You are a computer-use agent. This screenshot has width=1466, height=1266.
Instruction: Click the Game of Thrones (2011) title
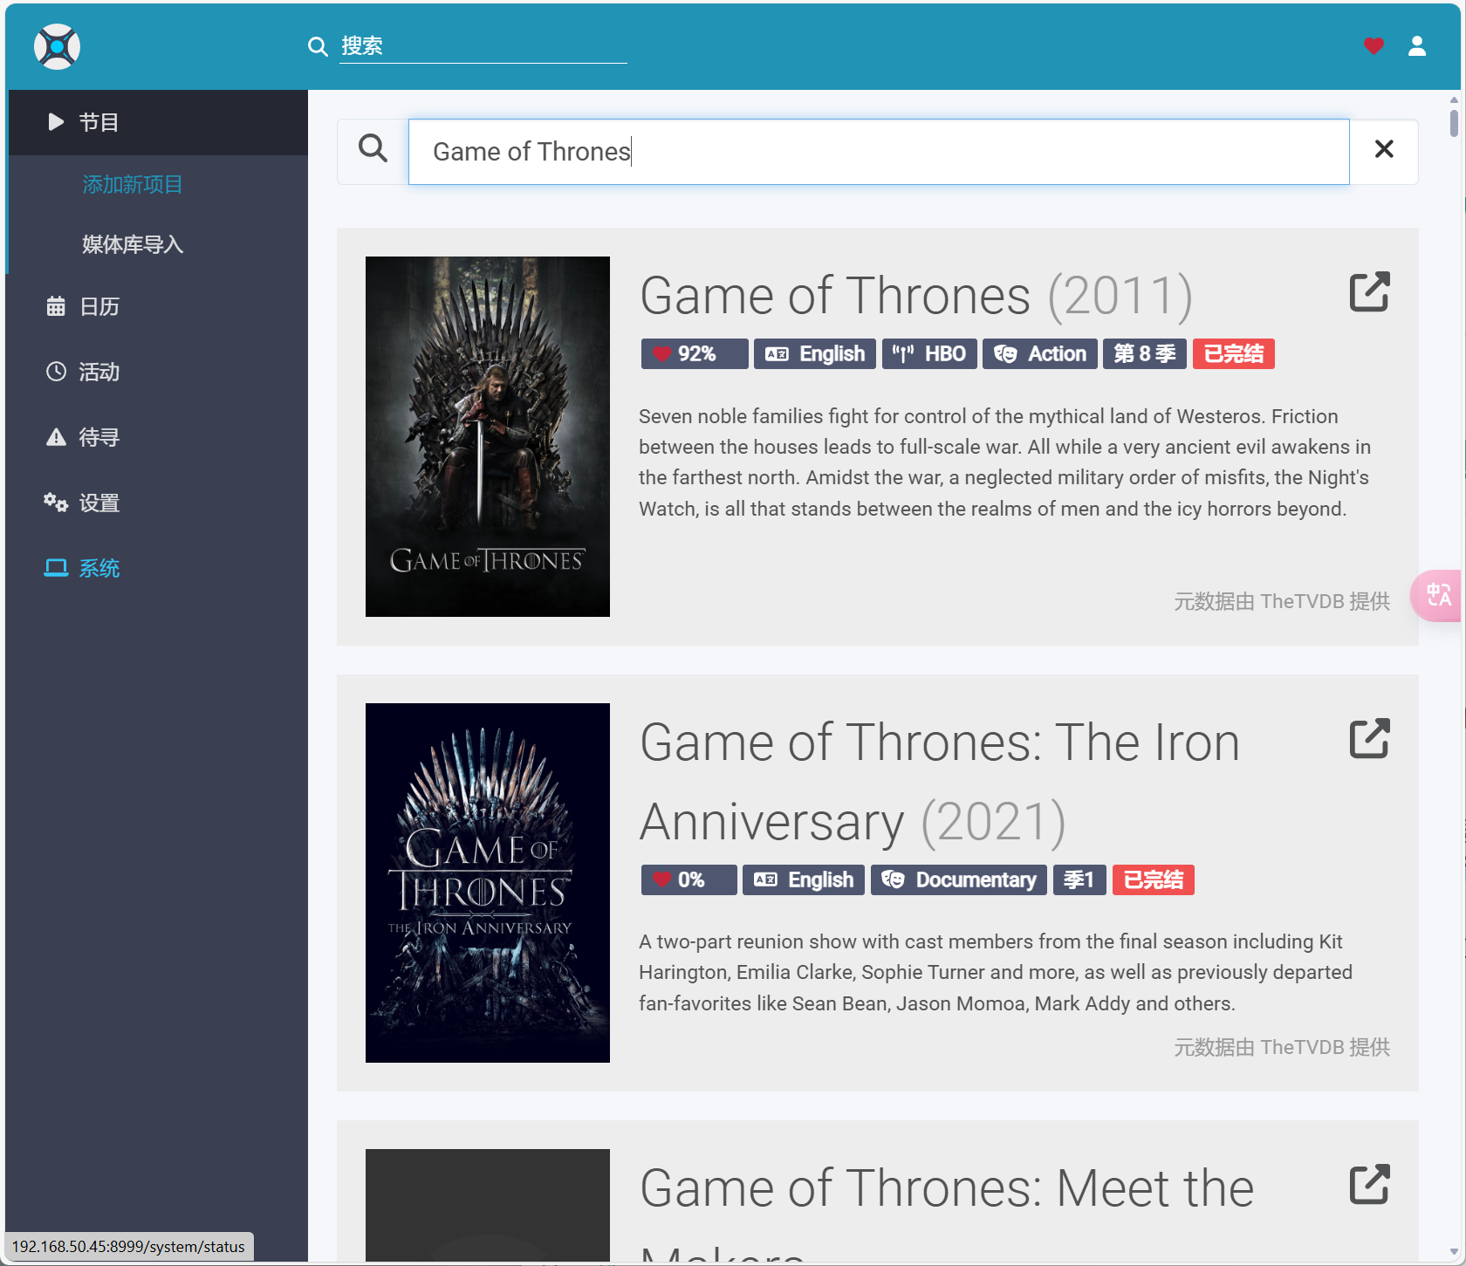tap(916, 296)
